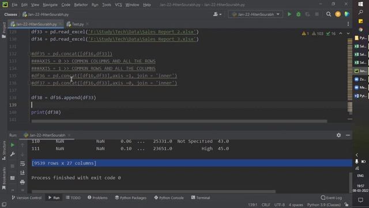Viewport: 369px width, 208px height.
Task: Open the user account icon dropdown
Action: click(217, 14)
